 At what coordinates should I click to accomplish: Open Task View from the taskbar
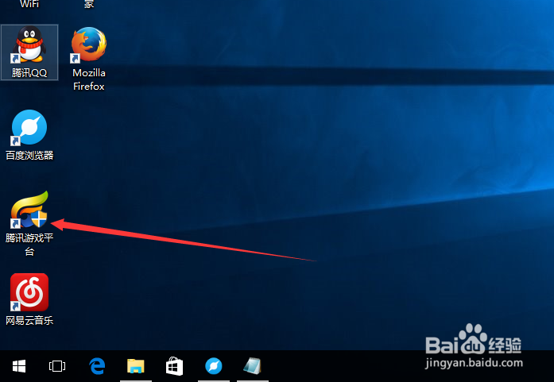[57, 366]
